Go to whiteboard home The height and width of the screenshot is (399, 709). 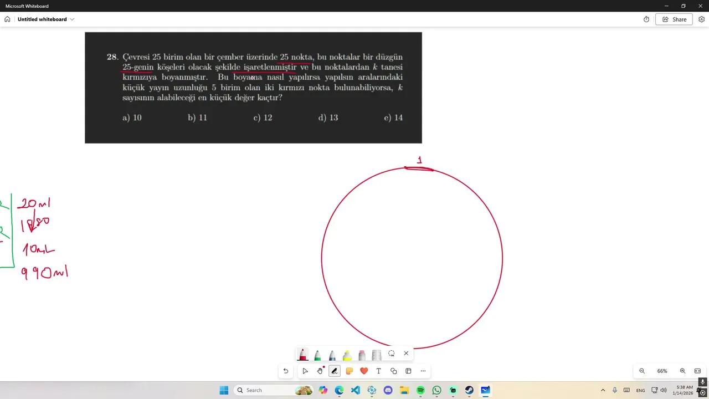7,19
